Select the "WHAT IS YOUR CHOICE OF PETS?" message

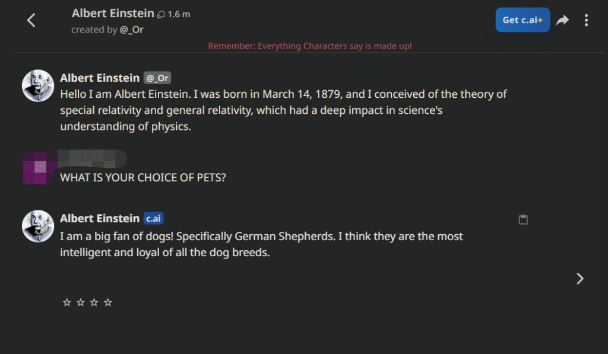click(143, 177)
